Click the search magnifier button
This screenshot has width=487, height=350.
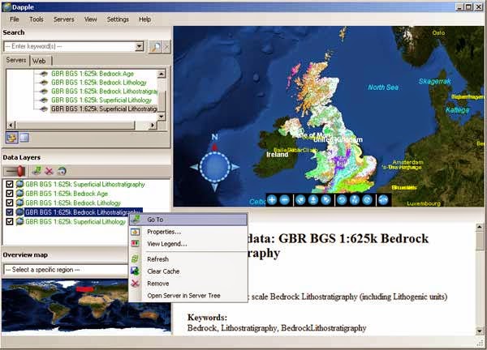[x=155, y=47]
